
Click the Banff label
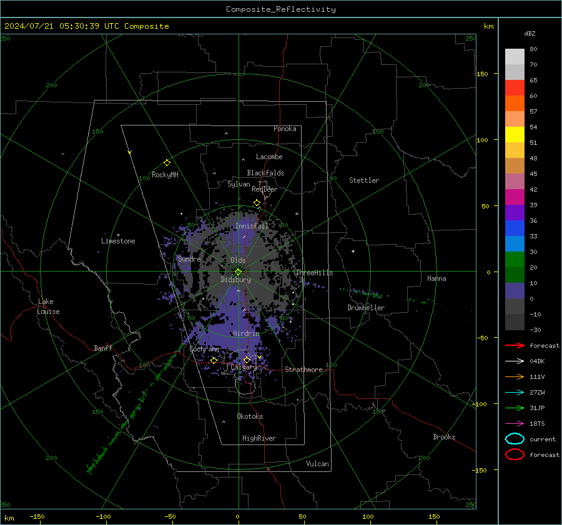[103, 348]
